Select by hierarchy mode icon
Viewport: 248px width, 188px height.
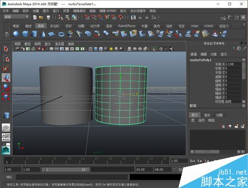click(61, 17)
